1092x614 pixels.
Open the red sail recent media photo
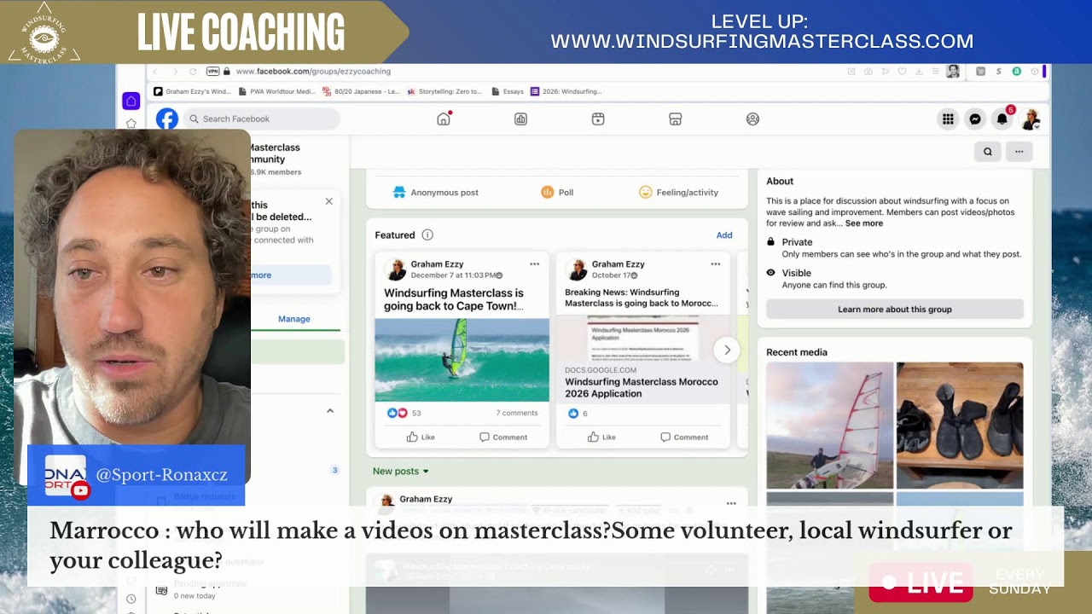coord(830,426)
